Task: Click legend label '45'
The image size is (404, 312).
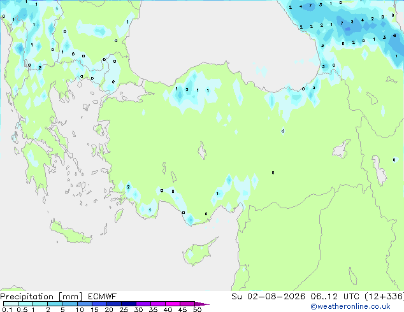Action: tap(182, 309)
